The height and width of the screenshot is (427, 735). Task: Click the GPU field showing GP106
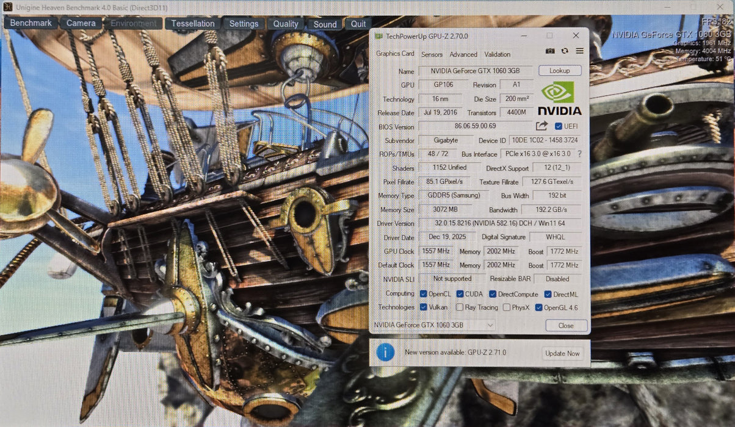[444, 85]
